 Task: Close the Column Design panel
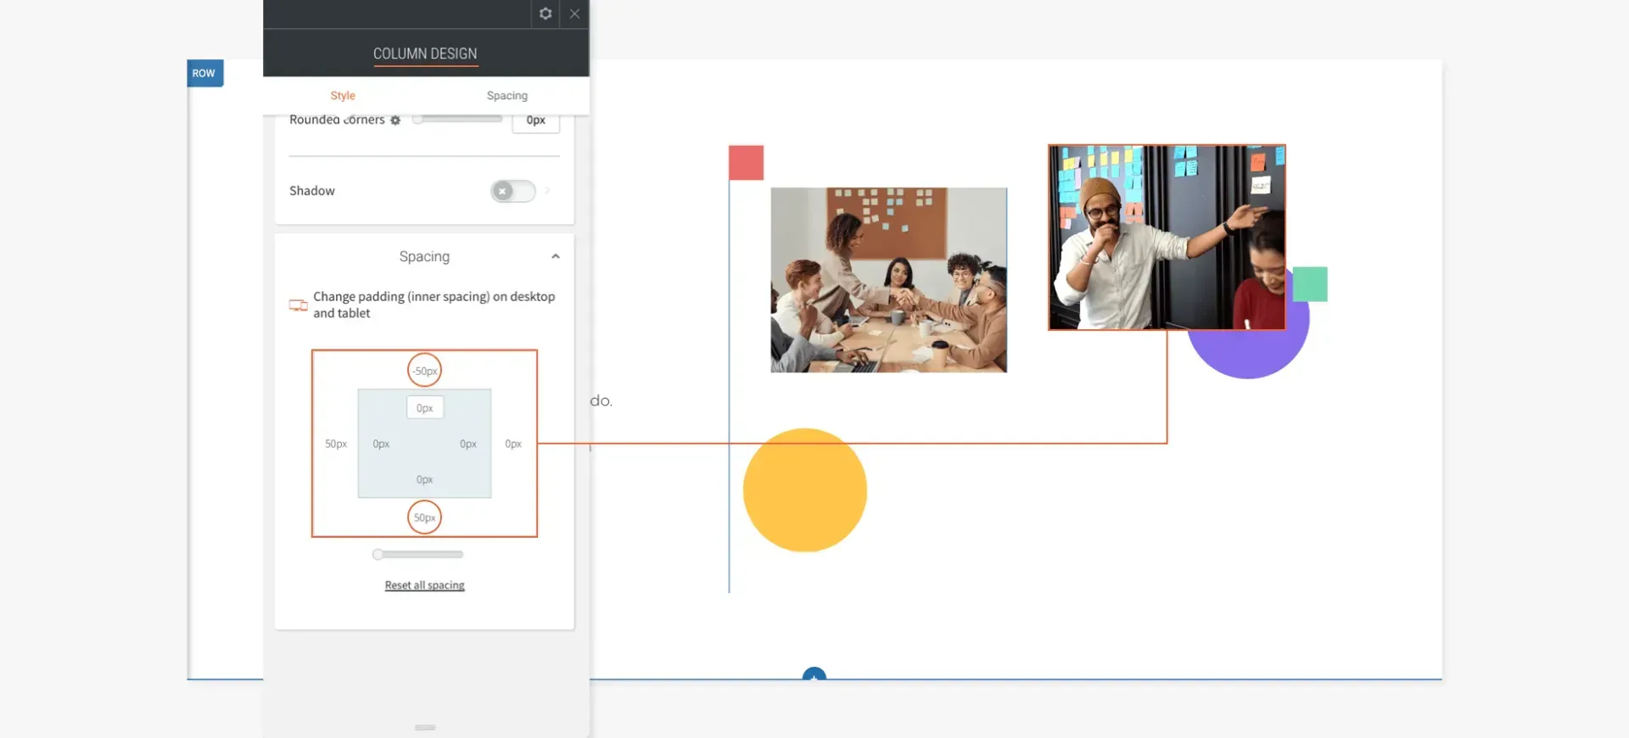pyautogui.click(x=574, y=14)
